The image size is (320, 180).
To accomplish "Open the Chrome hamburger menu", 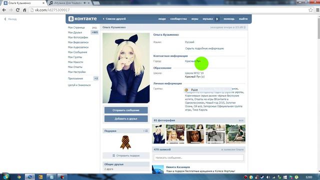I will point(317,10).
